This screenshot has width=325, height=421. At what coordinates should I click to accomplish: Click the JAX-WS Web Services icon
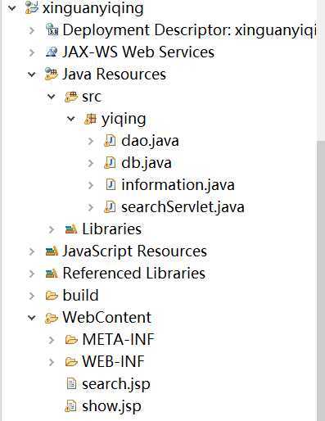52,52
